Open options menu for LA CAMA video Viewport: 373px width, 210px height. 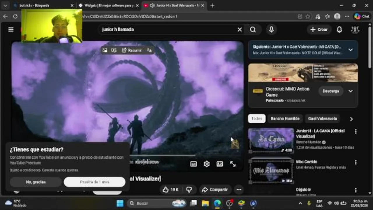pyautogui.click(x=356, y=132)
